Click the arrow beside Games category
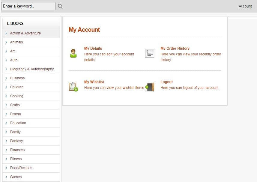Image resolution: width=257 pixels, height=182 pixels. pyautogui.click(x=6, y=177)
